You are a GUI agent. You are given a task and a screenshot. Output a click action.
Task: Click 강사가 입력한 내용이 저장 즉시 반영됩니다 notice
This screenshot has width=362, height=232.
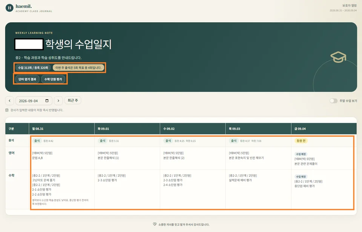(x=37, y=110)
